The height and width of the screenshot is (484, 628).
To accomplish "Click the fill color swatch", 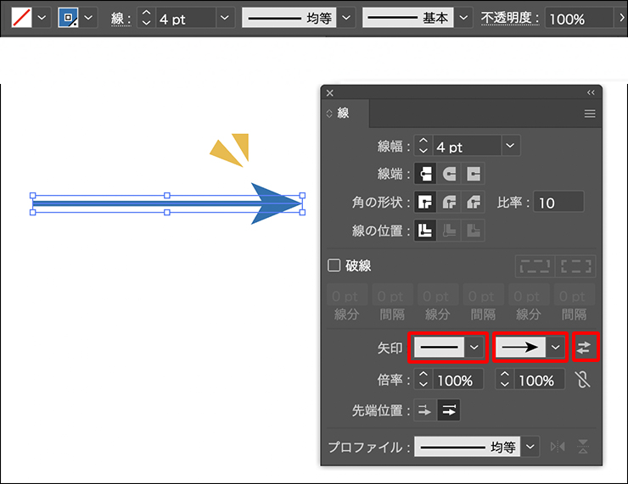I will (20, 18).
